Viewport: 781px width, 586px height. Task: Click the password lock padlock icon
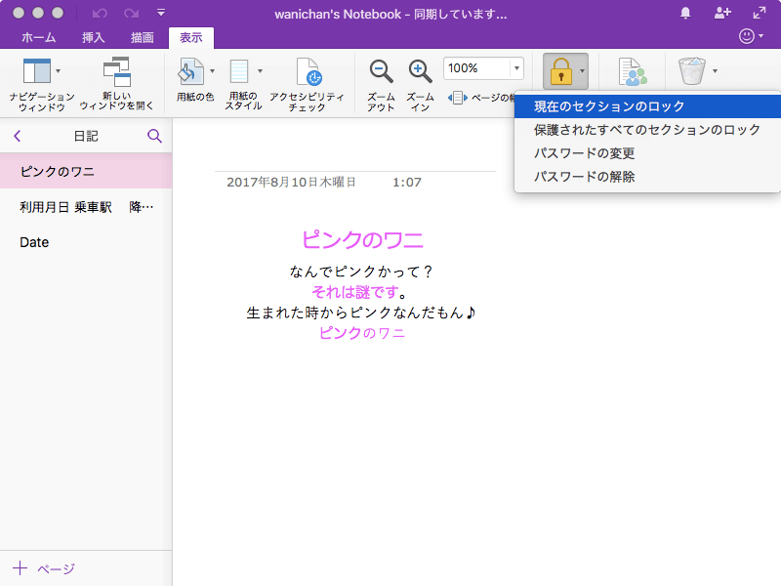point(560,71)
